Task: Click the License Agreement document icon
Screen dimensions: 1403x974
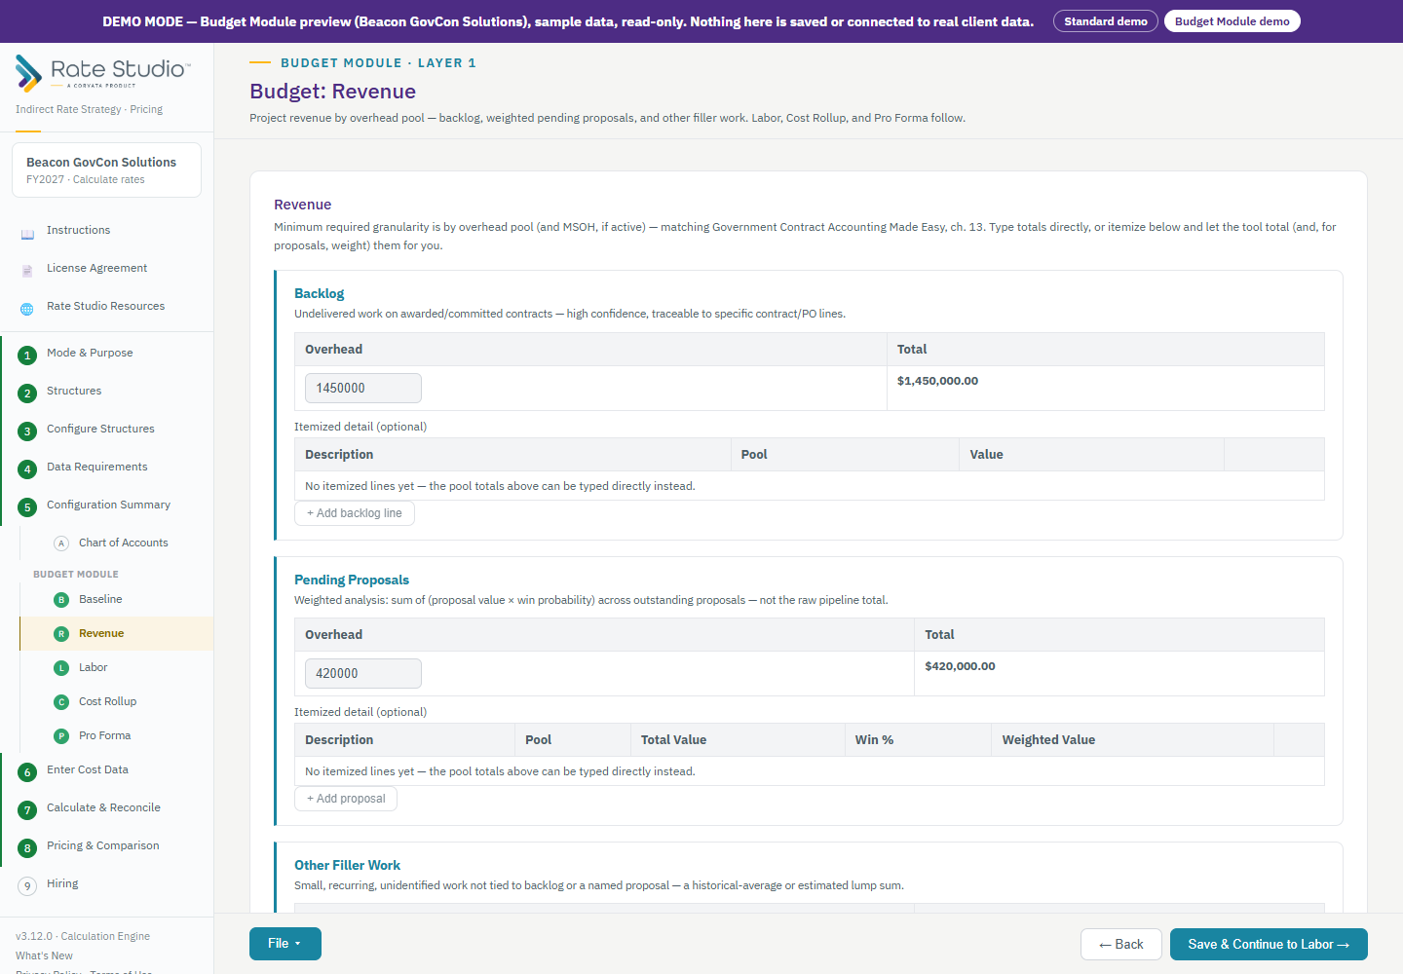Action: 27,270
